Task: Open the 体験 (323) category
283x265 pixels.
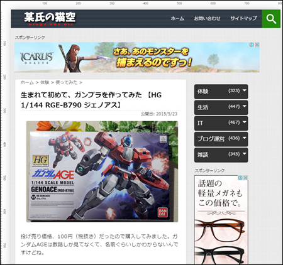Action: (221, 92)
